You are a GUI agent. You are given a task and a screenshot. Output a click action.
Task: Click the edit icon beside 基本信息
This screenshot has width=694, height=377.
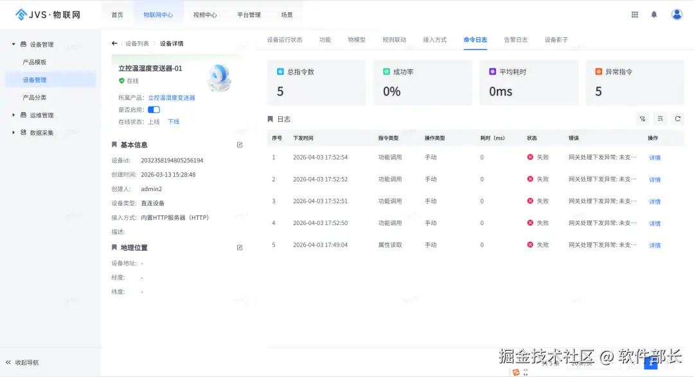coord(239,145)
